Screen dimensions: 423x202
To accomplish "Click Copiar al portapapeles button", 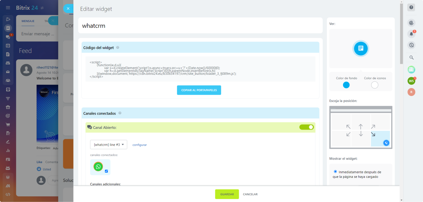I will point(199,90).
